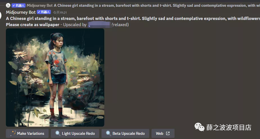Click the Midjourney Bot username in message header
Viewport: 260px width, 139px height.
pyautogui.click(x=21, y=12)
